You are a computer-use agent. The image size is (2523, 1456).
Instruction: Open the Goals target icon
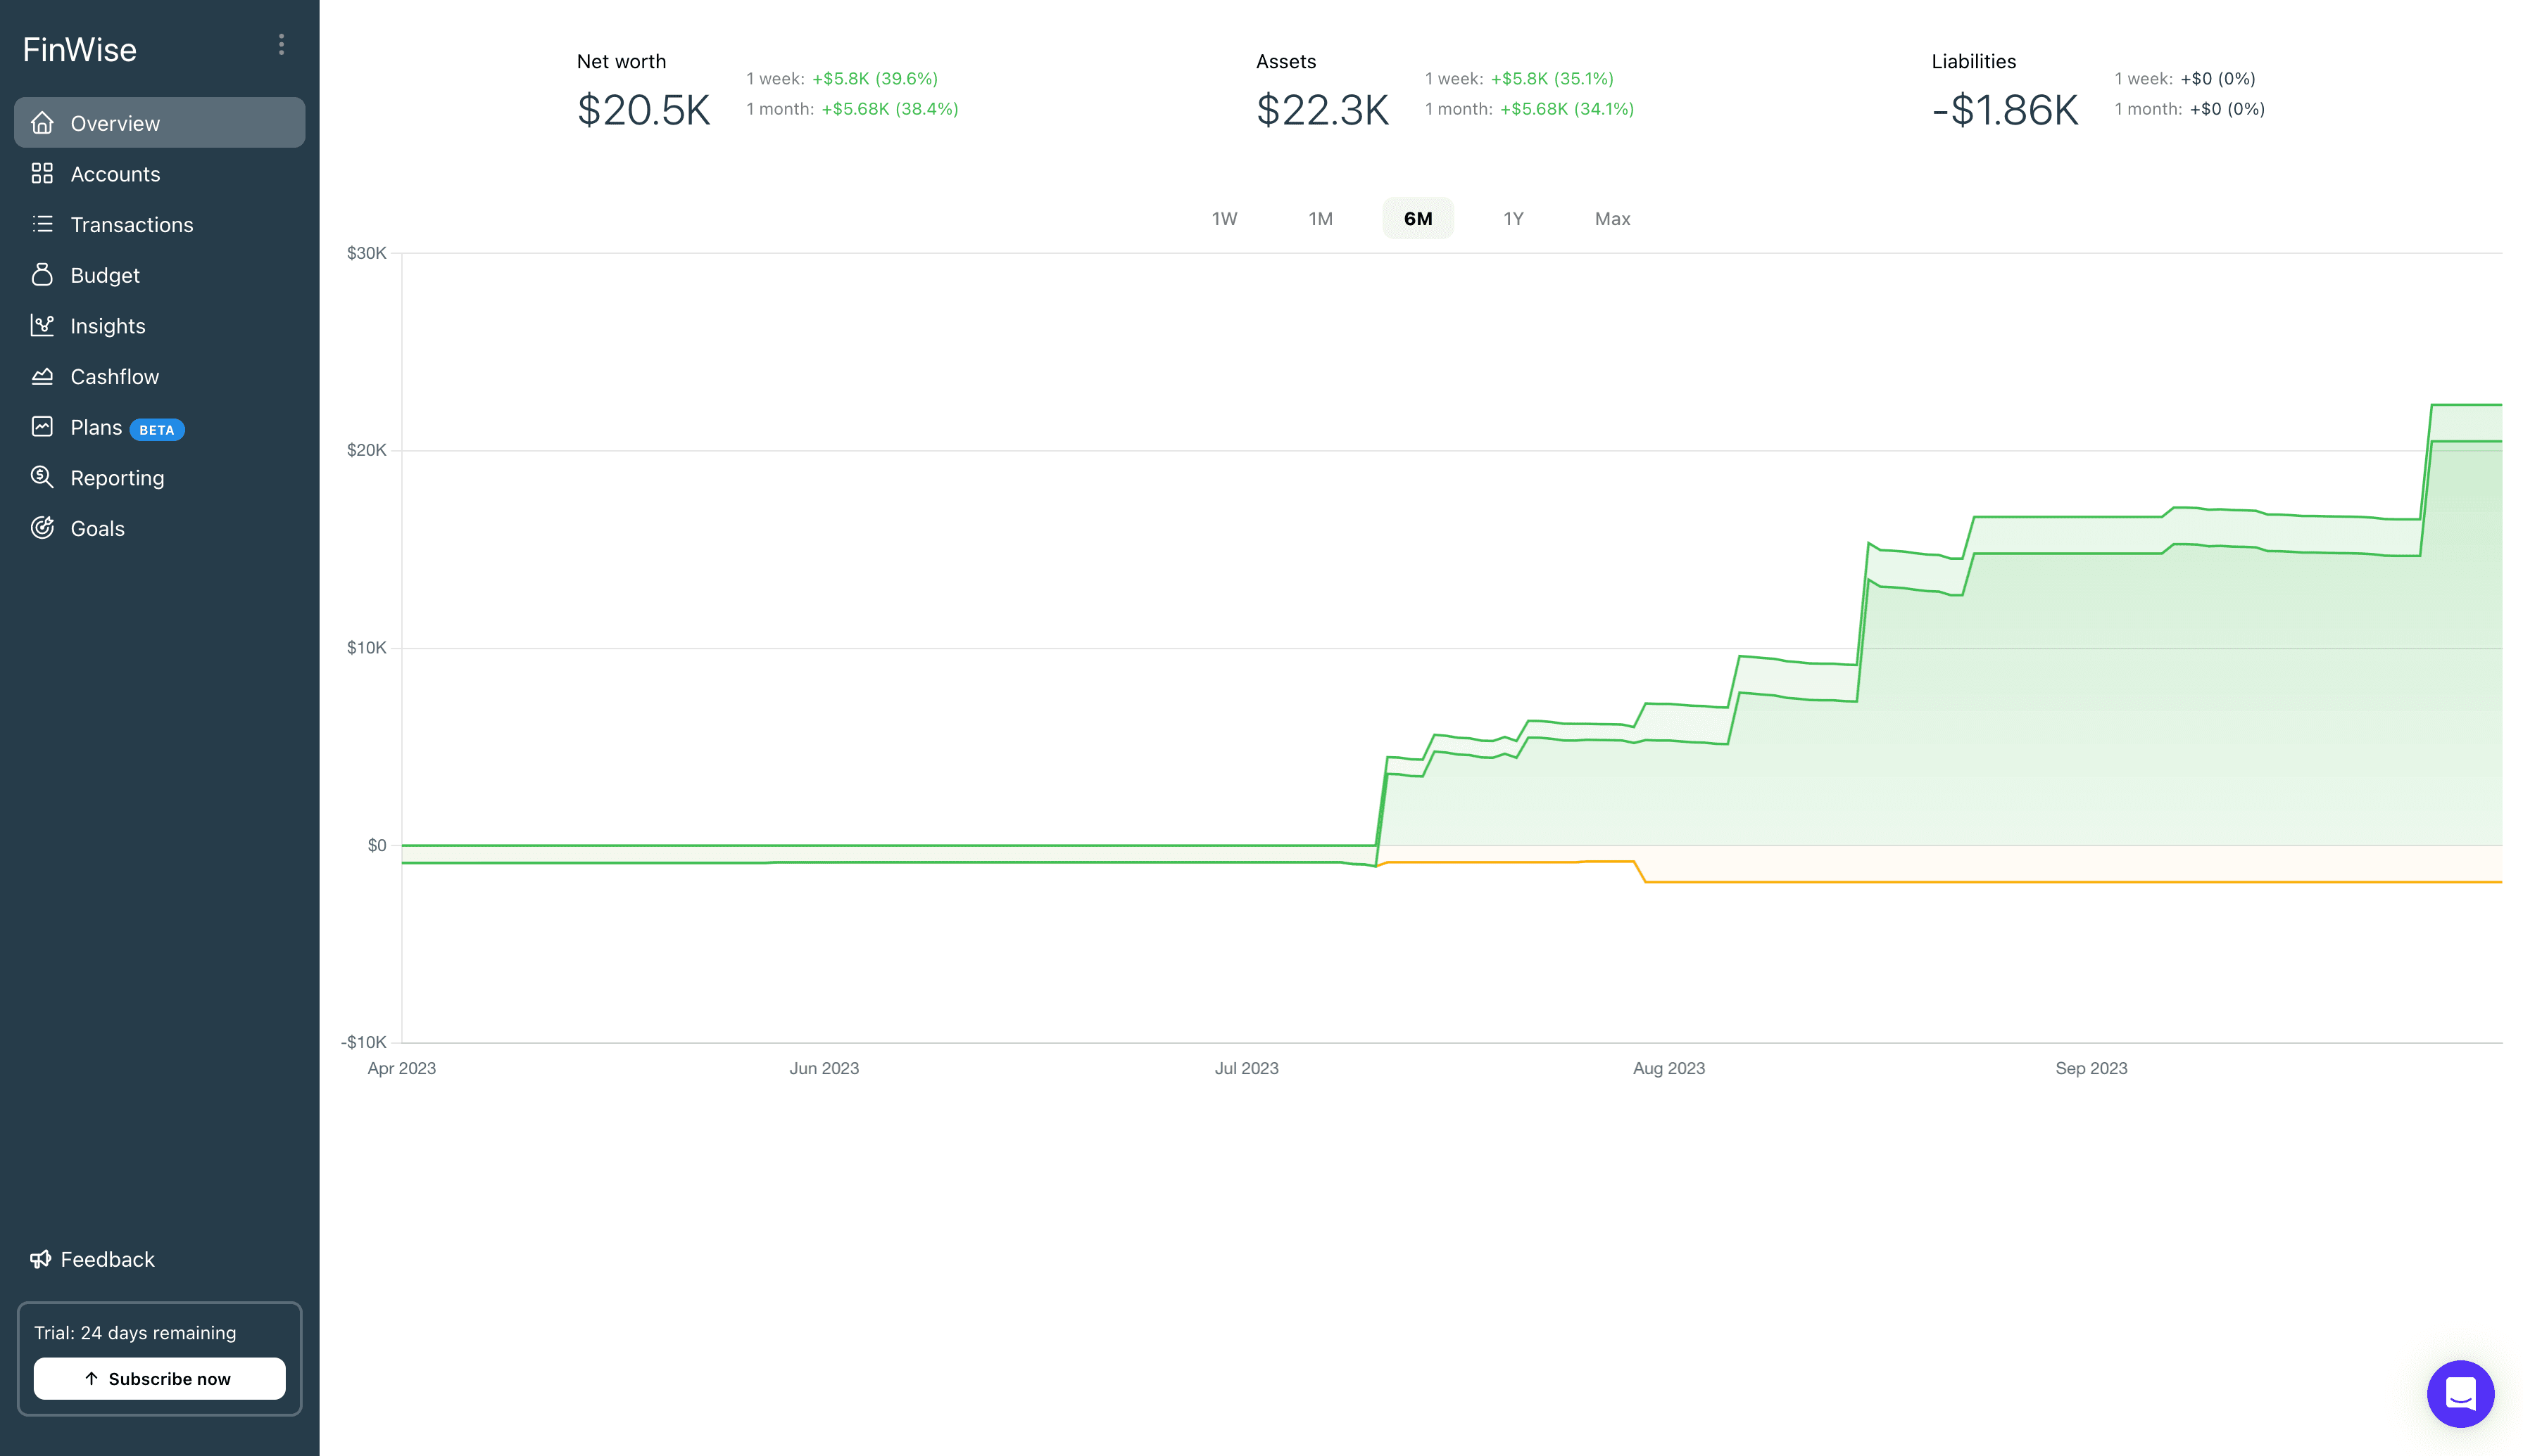pyautogui.click(x=42, y=528)
